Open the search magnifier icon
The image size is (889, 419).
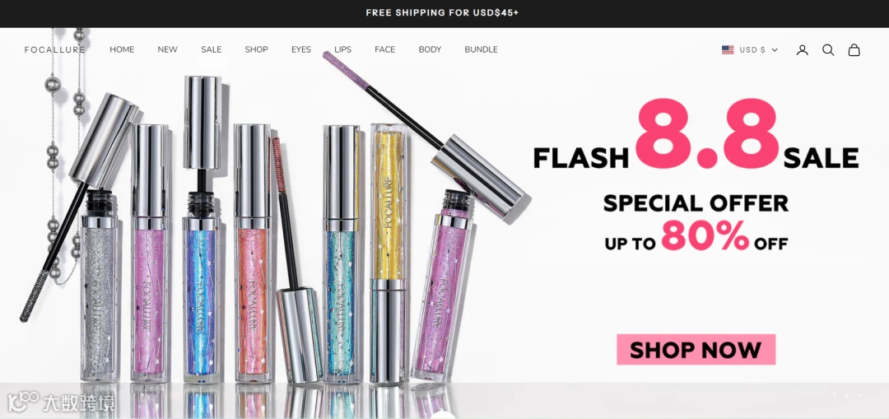(828, 50)
